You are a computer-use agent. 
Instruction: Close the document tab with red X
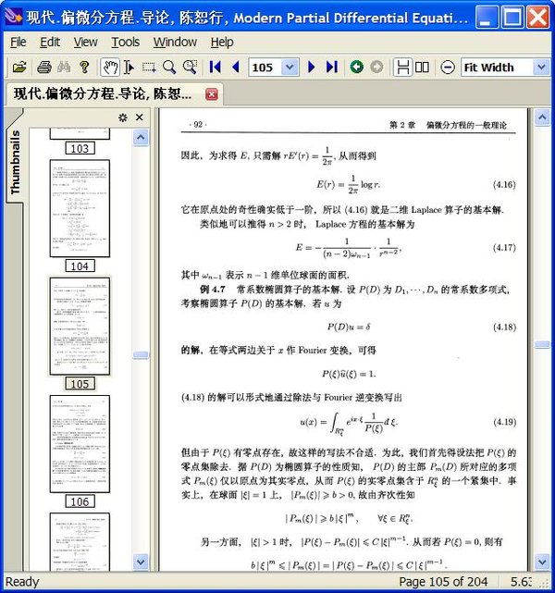211,93
